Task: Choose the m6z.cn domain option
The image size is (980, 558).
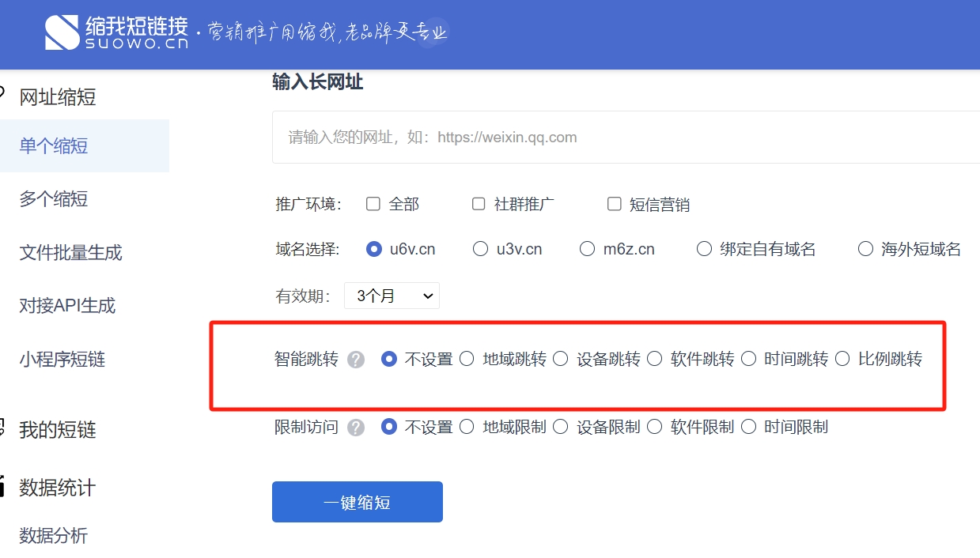Action: (x=587, y=249)
